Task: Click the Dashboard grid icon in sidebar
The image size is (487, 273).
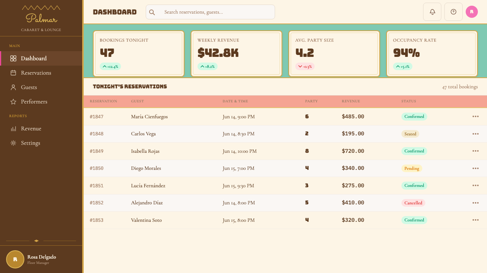Action: 13,58
